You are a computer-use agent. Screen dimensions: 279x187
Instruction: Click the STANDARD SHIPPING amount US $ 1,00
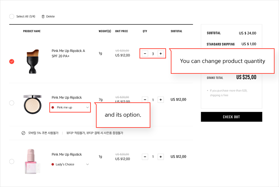tap(249, 44)
